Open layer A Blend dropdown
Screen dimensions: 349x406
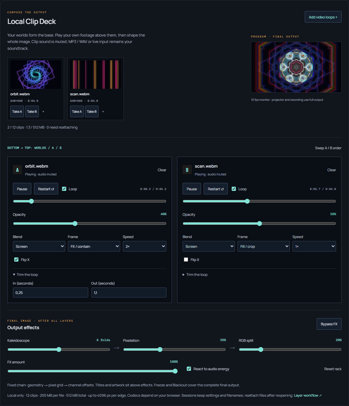pos(39,246)
